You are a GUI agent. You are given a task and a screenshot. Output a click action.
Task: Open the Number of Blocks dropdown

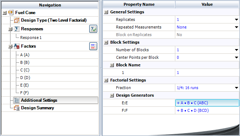236,50
